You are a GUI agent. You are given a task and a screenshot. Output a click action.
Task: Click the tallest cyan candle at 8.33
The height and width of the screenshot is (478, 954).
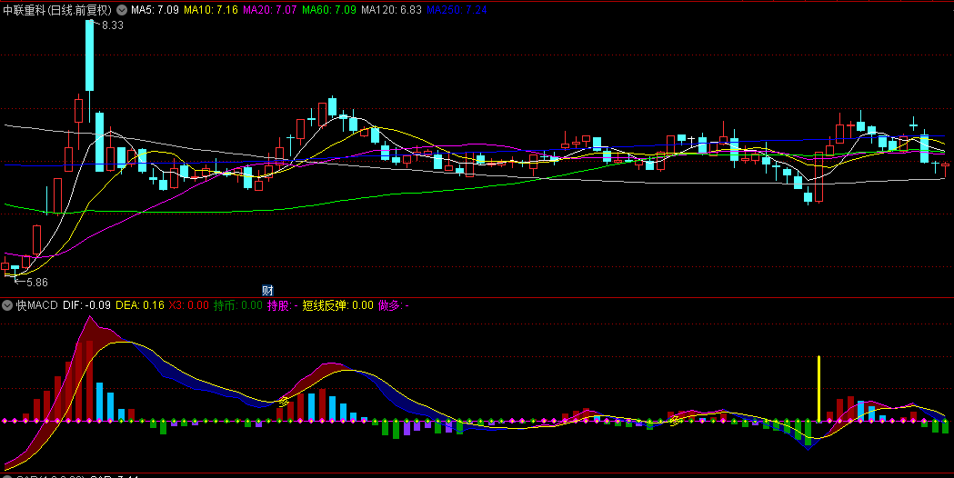90,55
